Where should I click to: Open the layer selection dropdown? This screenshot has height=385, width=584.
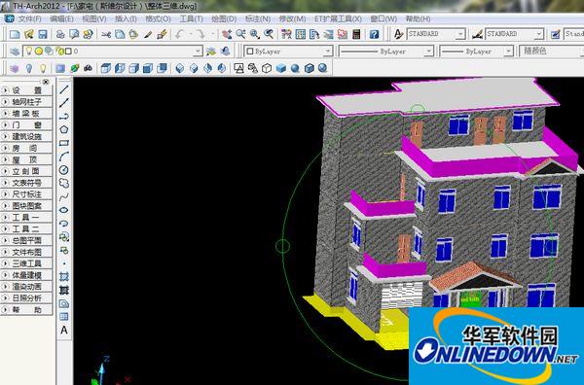[x=113, y=51]
